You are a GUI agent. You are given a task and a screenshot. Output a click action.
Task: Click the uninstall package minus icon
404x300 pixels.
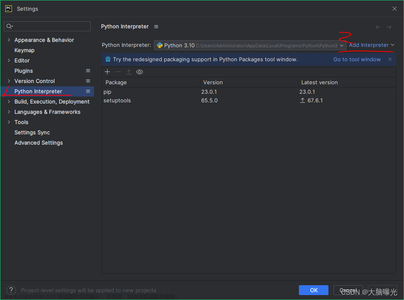tap(118, 72)
